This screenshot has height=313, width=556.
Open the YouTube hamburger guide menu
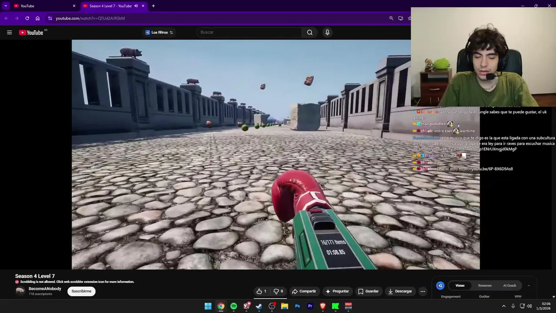pyautogui.click(x=9, y=32)
